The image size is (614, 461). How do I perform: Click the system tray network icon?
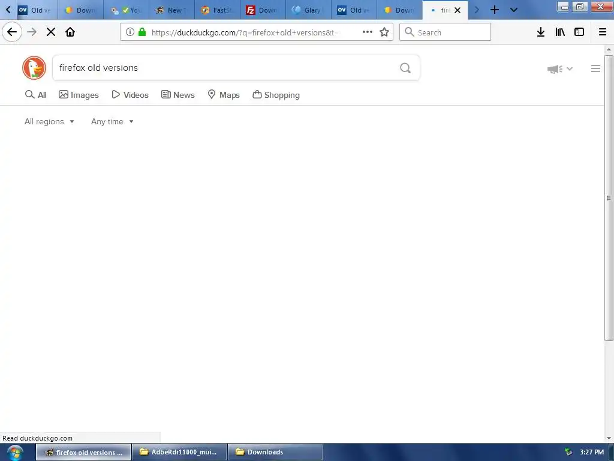point(568,452)
